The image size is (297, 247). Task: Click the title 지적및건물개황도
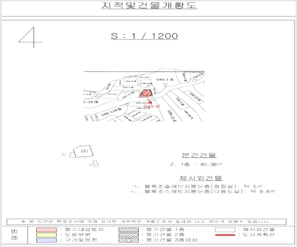pos(149,5)
